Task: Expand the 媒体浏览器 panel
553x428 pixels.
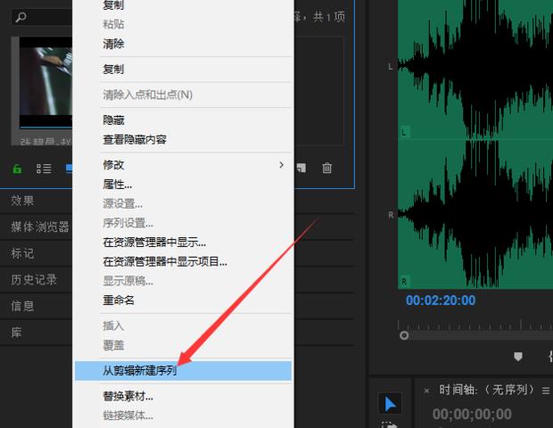Action: (40, 227)
